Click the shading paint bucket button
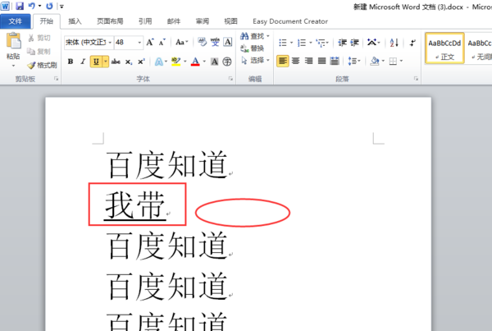This screenshot has height=331, width=492. pyautogui.click(x=374, y=61)
